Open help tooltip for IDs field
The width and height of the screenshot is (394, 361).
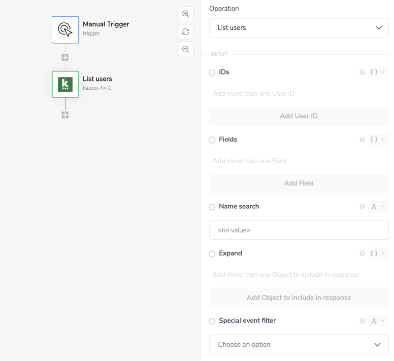pos(362,72)
